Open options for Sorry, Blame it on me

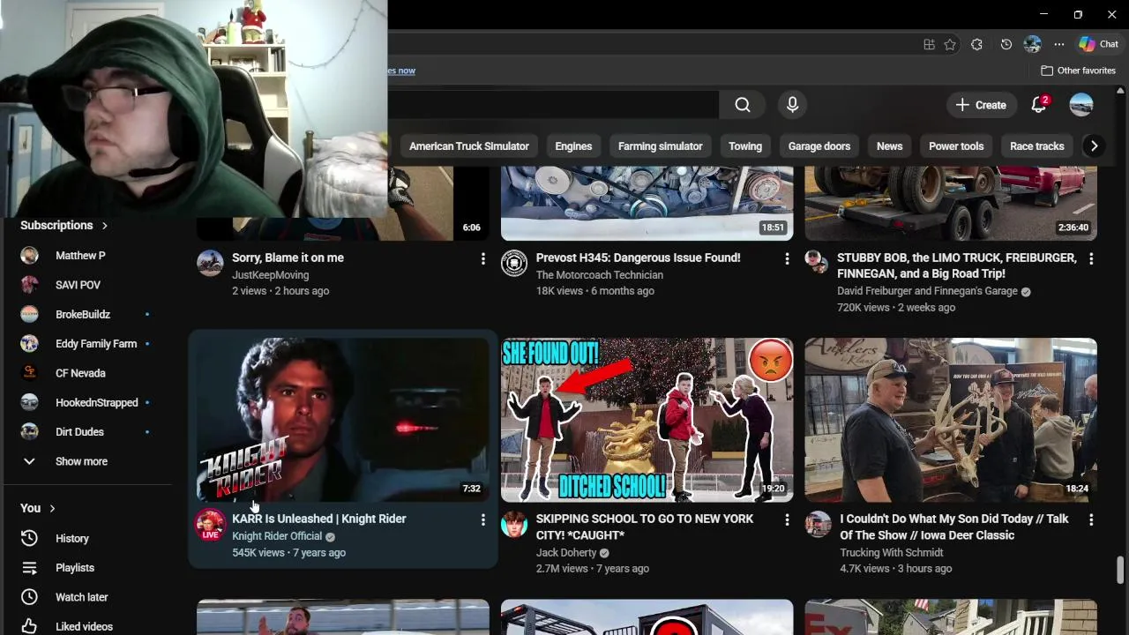[x=482, y=258]
